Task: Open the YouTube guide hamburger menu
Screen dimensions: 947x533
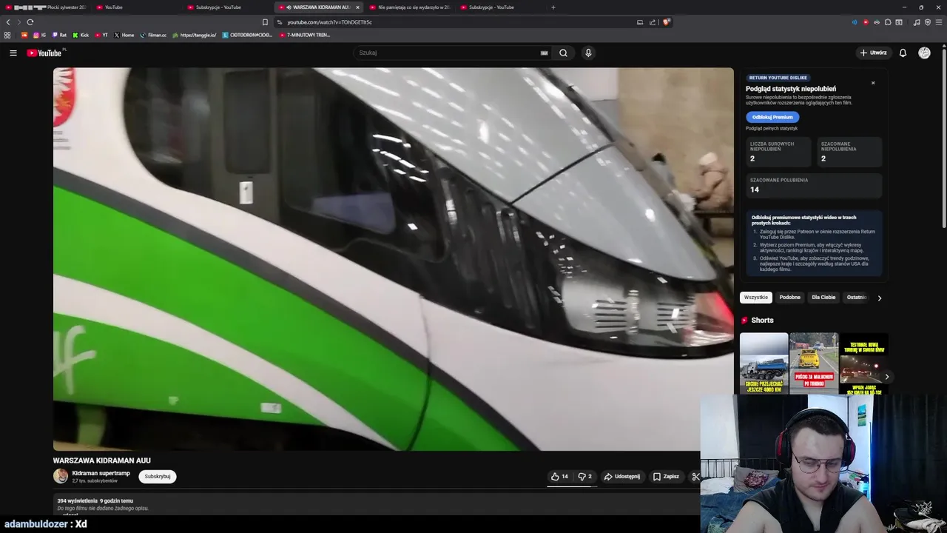Action: pos(13,53)
